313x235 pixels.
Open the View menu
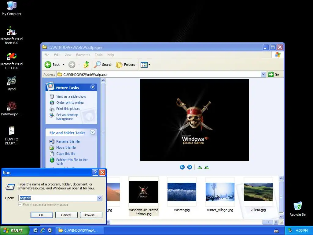click(x=68, y=55)
